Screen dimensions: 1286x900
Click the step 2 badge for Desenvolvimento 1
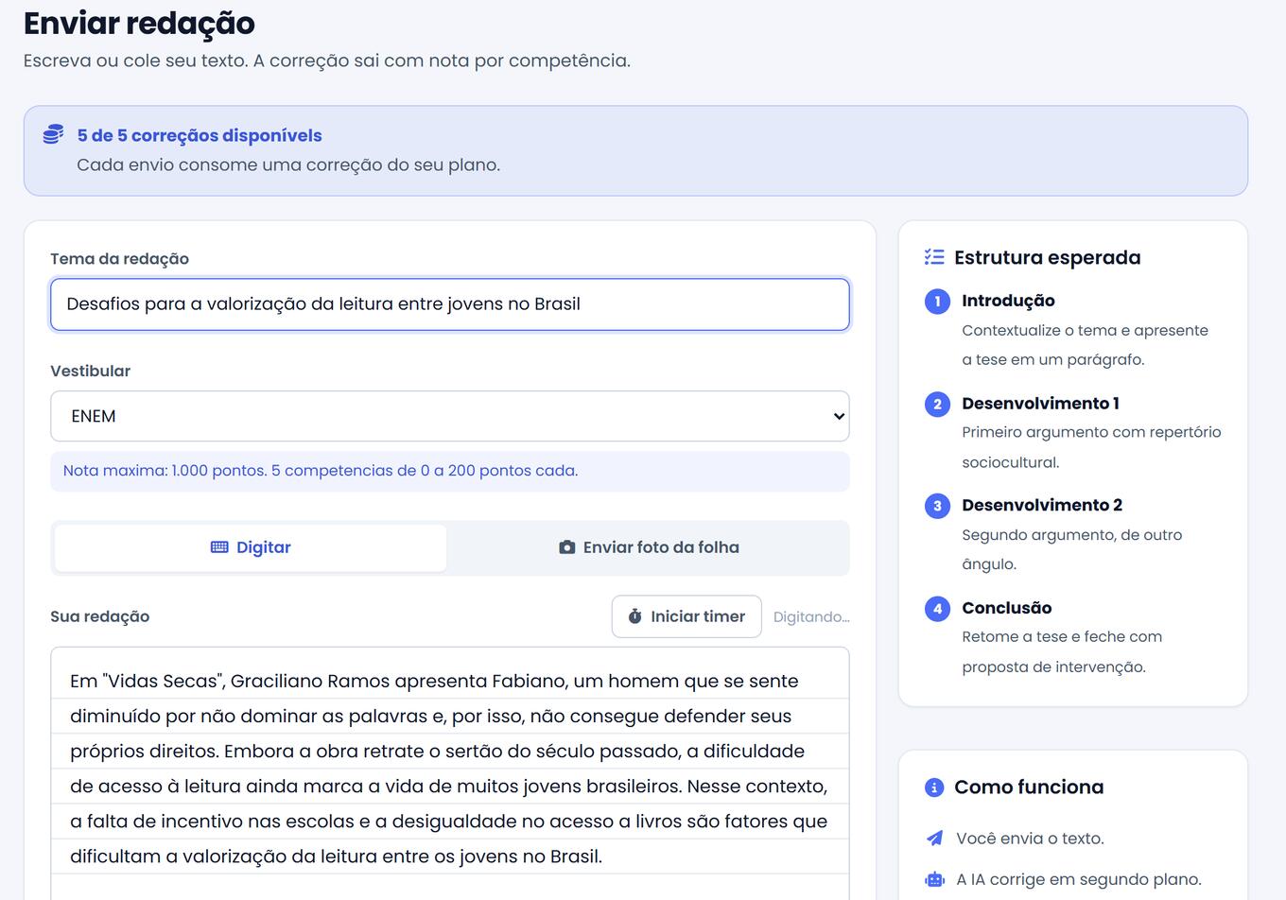(937, 405)
